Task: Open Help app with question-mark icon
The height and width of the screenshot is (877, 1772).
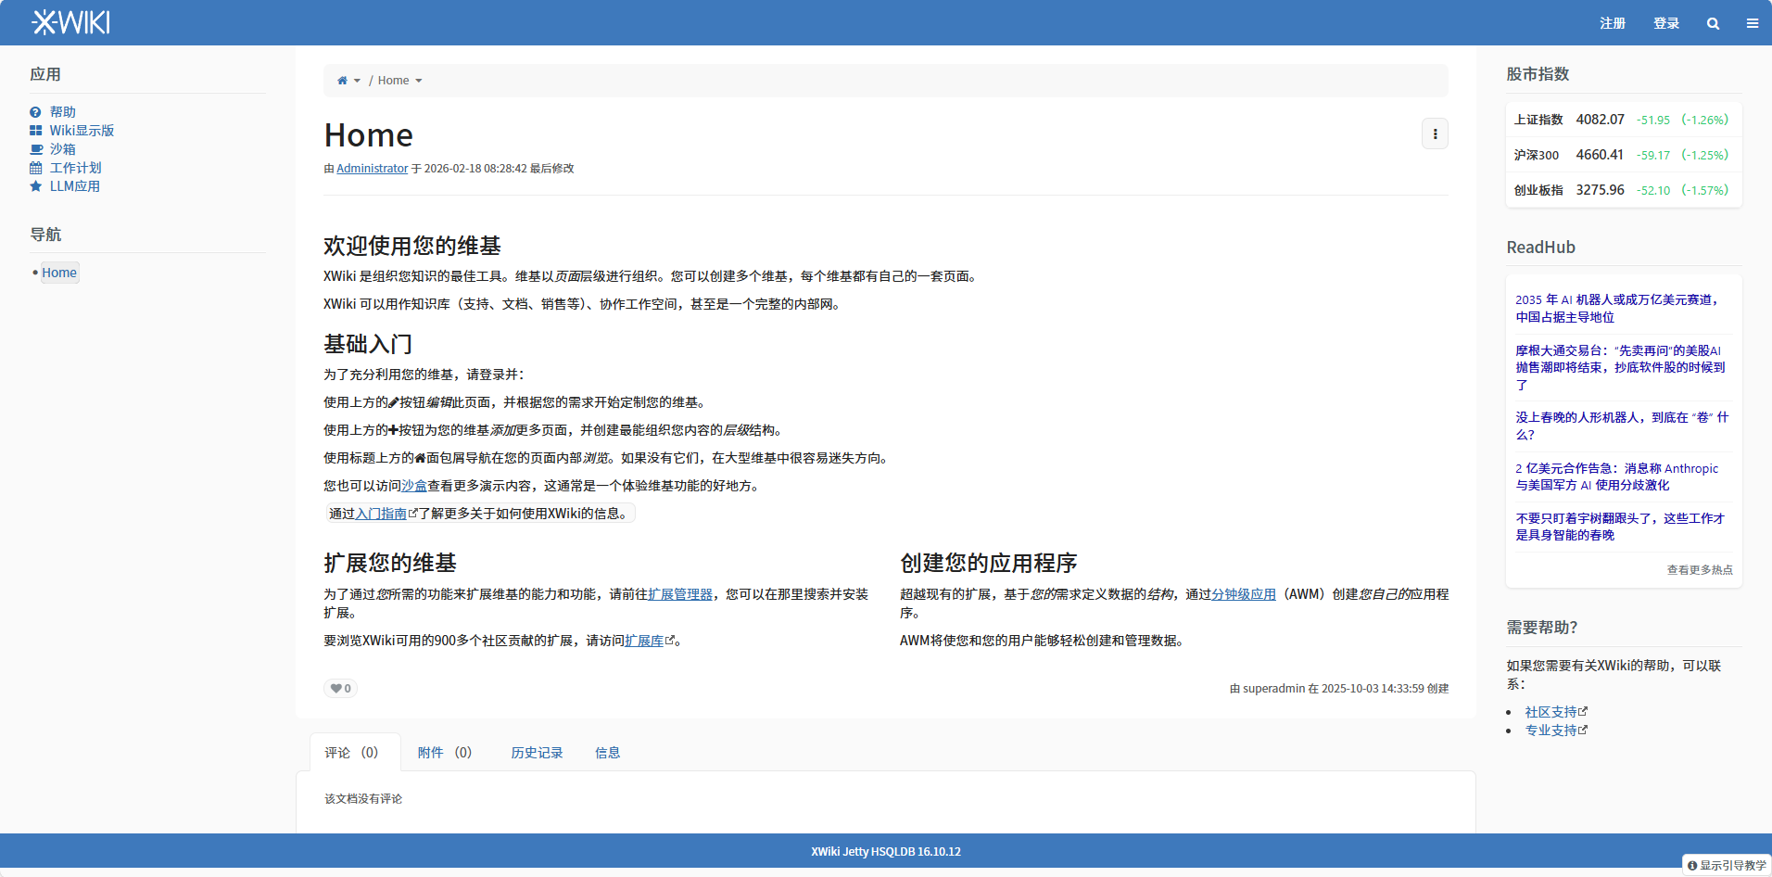Action: 62,112
